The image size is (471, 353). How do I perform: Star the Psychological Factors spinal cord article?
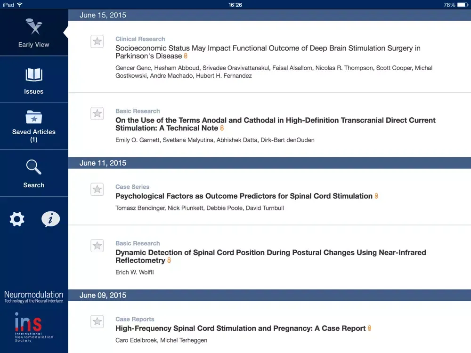coord(97,189)
